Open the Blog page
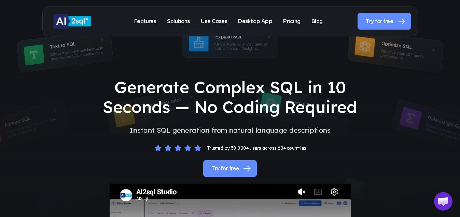The image size is (460, 217). (x=317, y=21)
